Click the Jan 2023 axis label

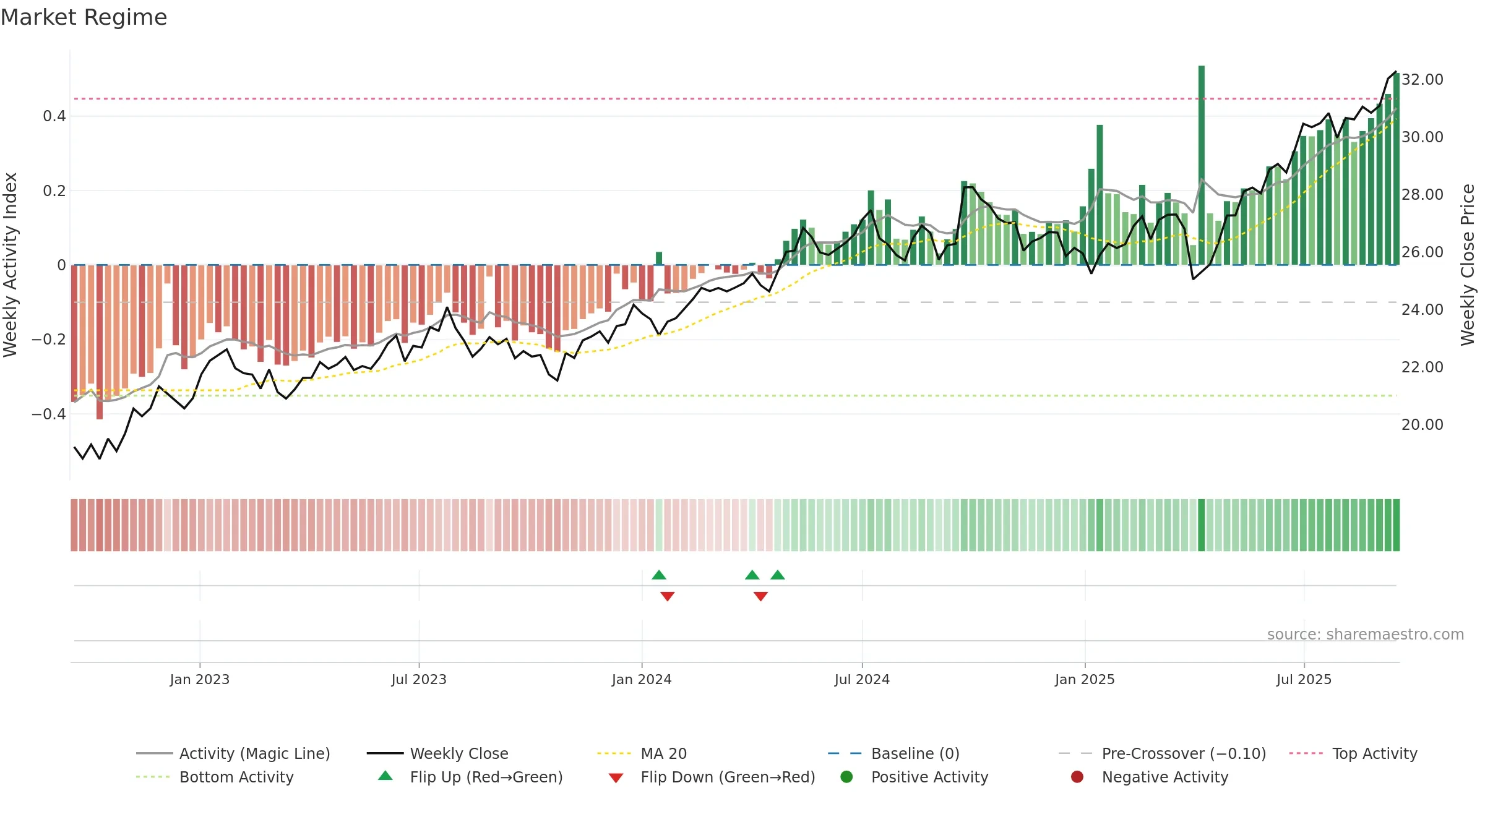tap(200, 679)
